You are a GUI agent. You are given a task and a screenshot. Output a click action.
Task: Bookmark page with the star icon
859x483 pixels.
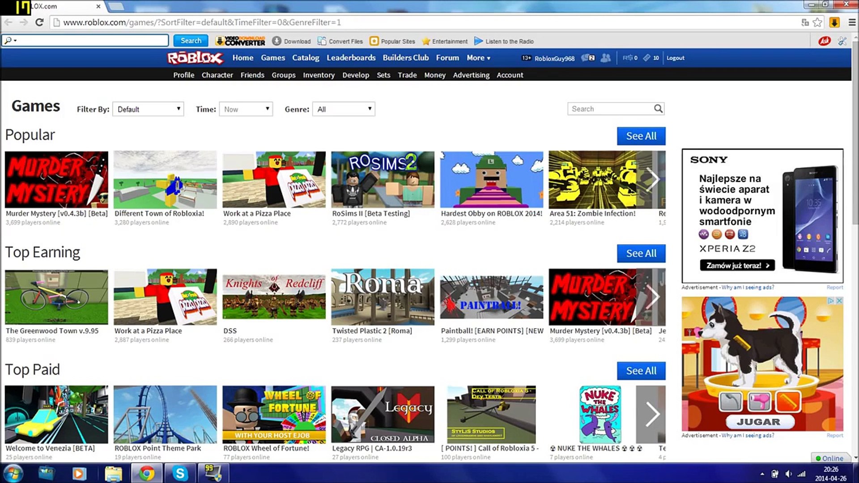[x=818, y=22]
